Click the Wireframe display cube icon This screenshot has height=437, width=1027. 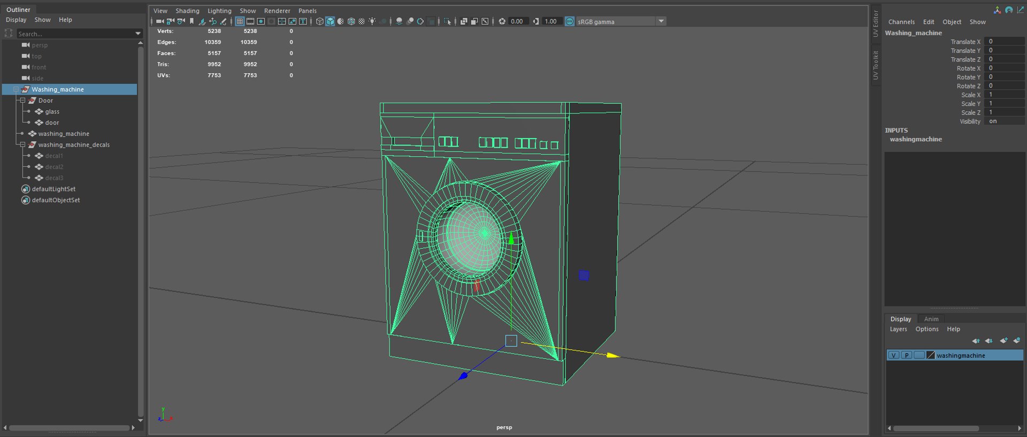(x=320, y=21)
